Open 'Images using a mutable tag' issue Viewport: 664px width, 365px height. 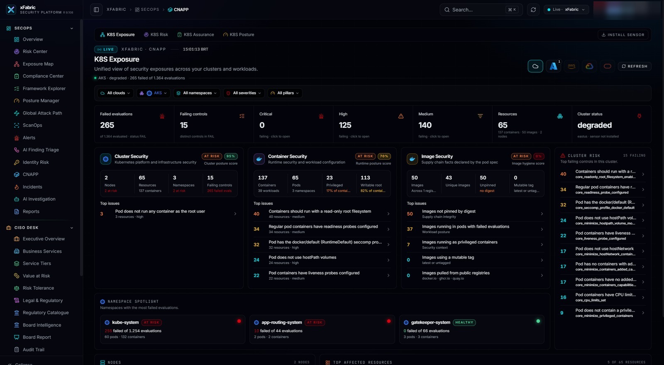tap(476, 260)
